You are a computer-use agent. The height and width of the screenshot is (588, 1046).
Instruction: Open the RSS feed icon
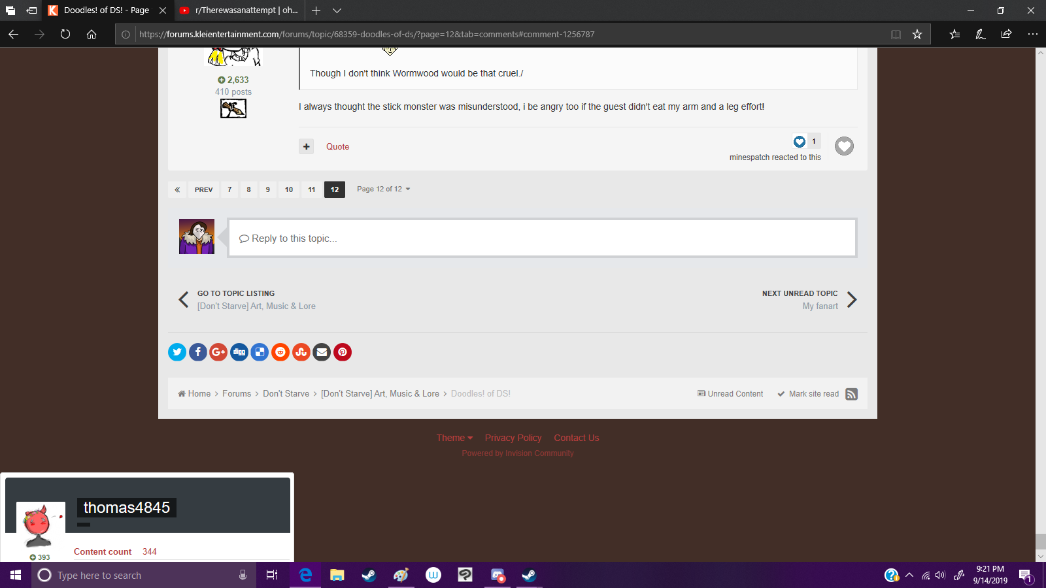[851, 394]
